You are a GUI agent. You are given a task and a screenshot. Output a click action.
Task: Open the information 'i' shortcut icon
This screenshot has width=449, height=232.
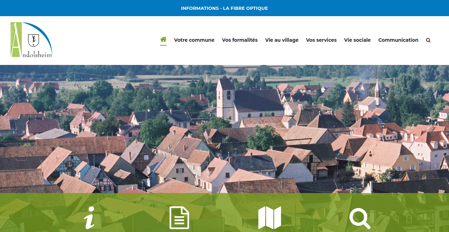[89, 218]
